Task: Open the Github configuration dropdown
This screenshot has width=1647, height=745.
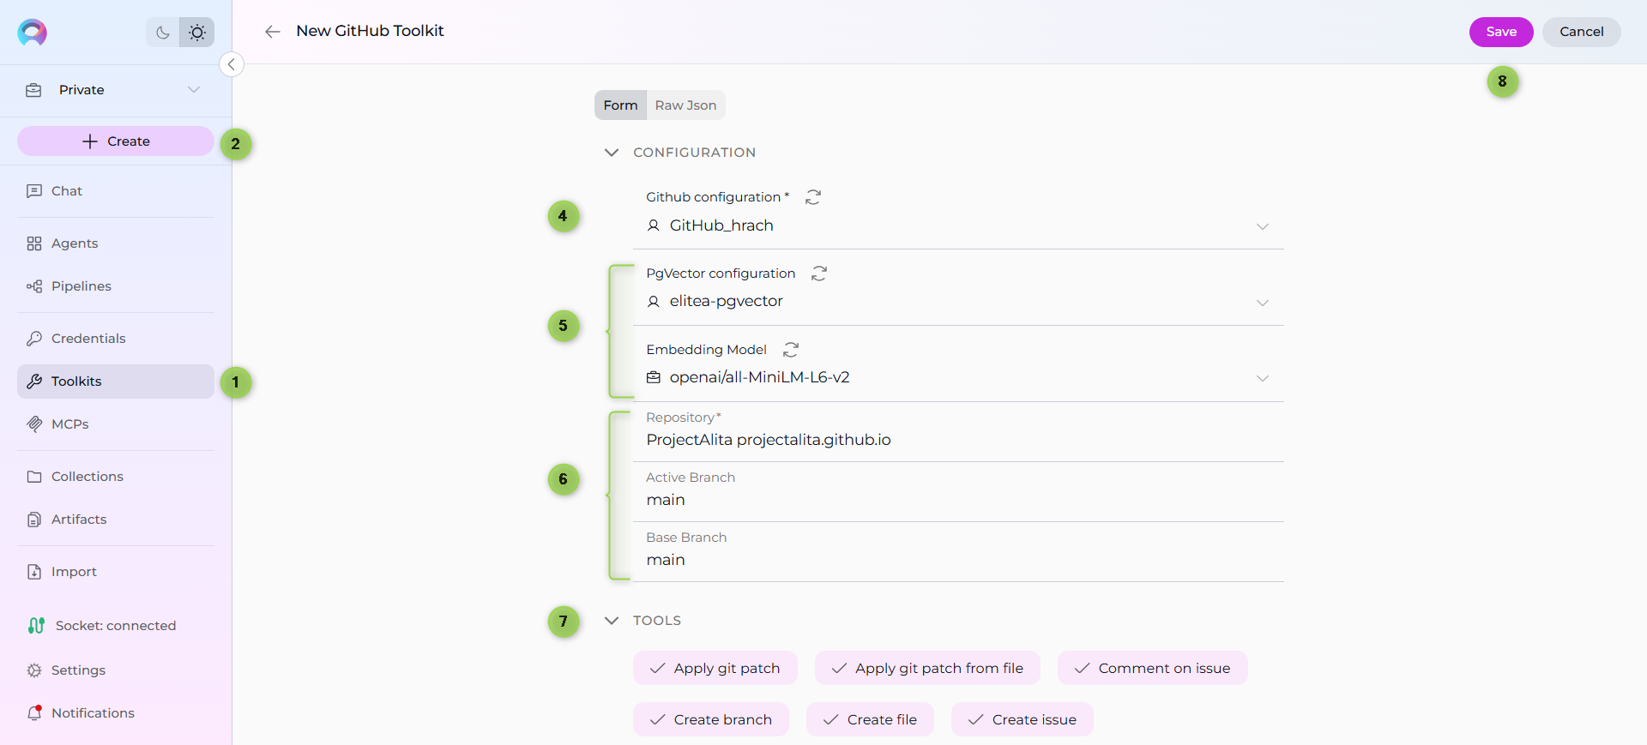Action: (1262, 226)
